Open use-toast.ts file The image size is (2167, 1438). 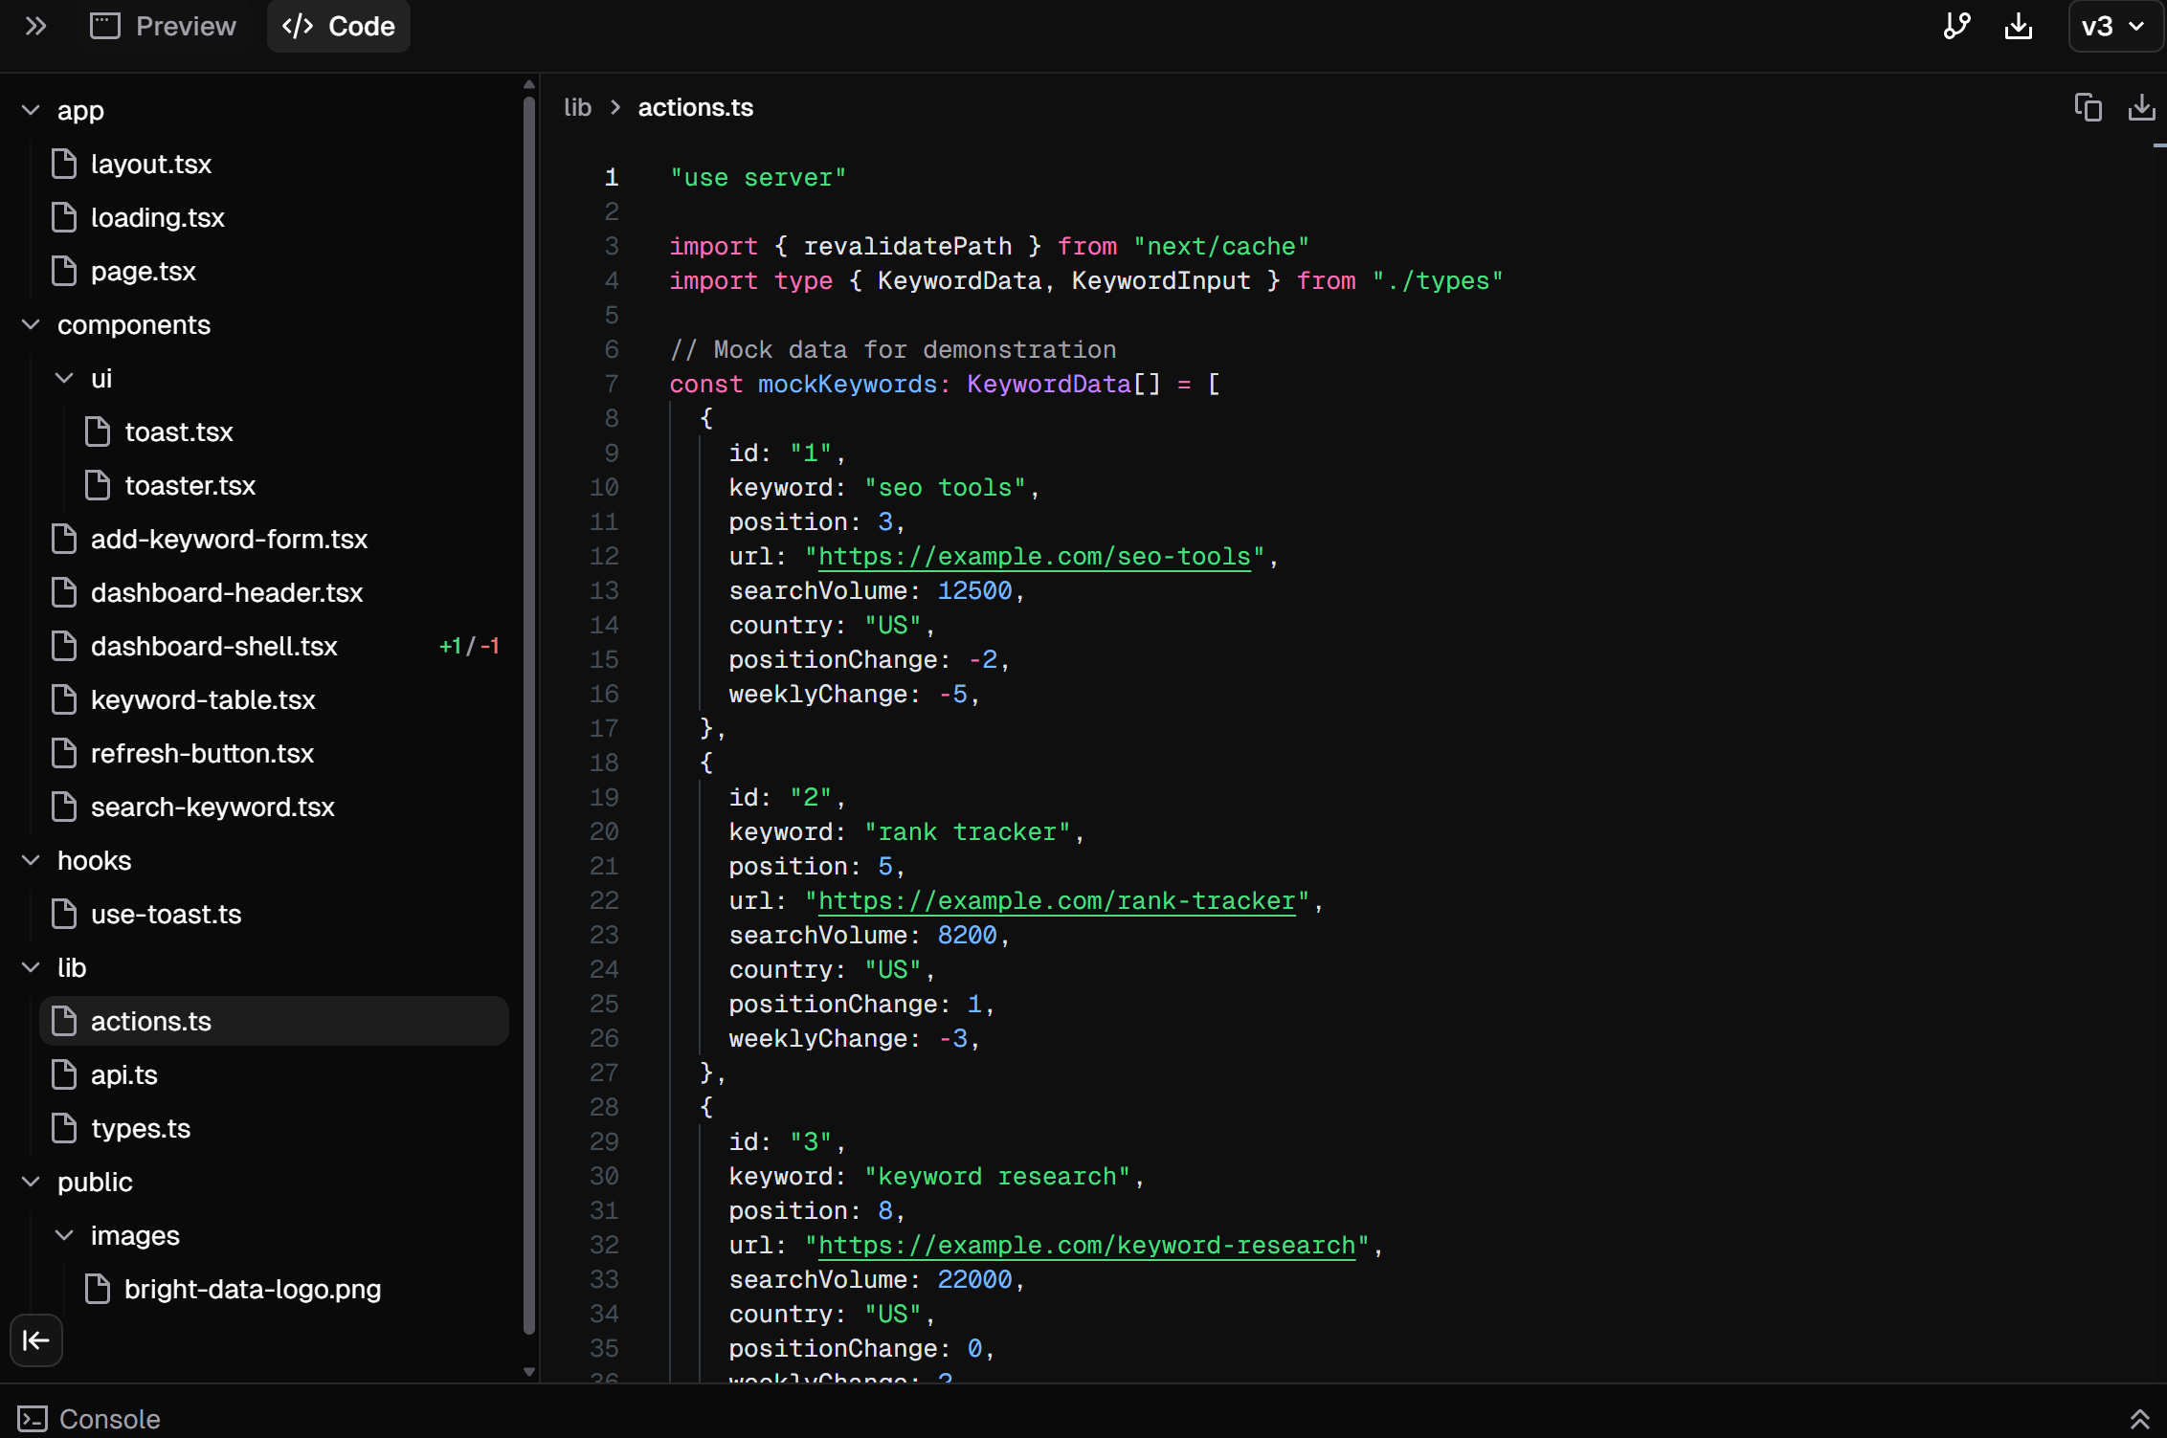[x=274, y=914]
